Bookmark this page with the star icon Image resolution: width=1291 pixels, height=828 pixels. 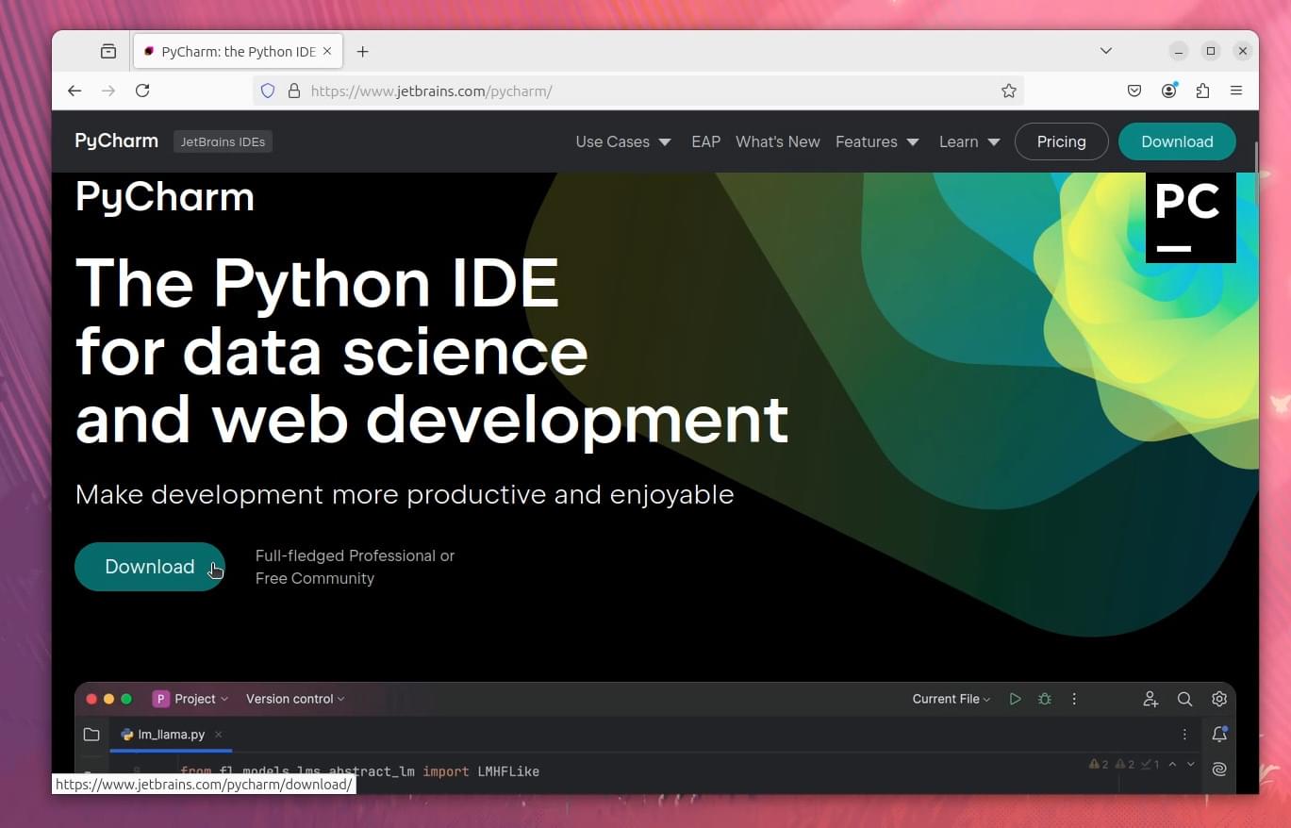point(1008,91)
